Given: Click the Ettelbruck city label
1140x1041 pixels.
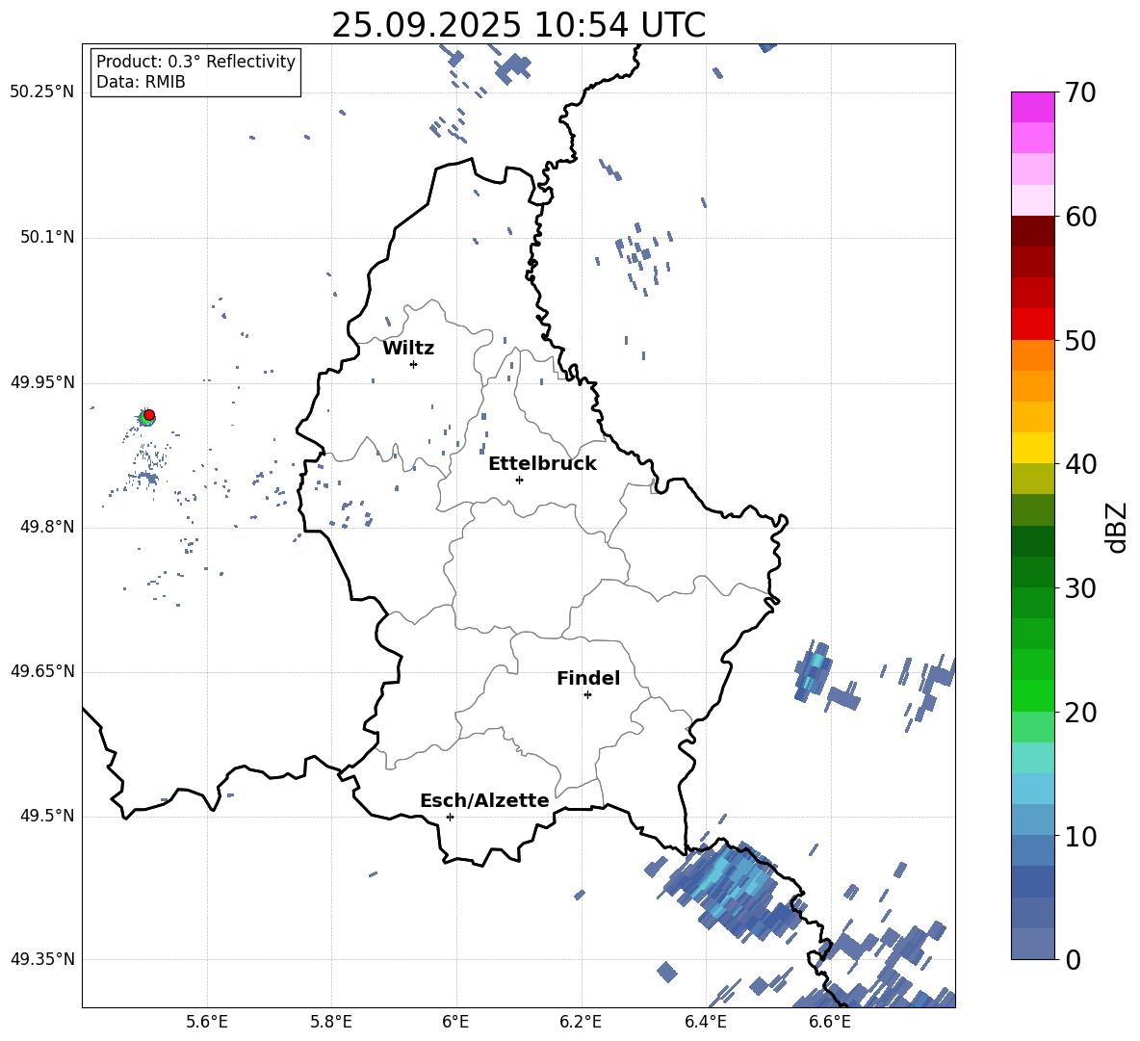Looking at the screenshot, I should [542, 464].
